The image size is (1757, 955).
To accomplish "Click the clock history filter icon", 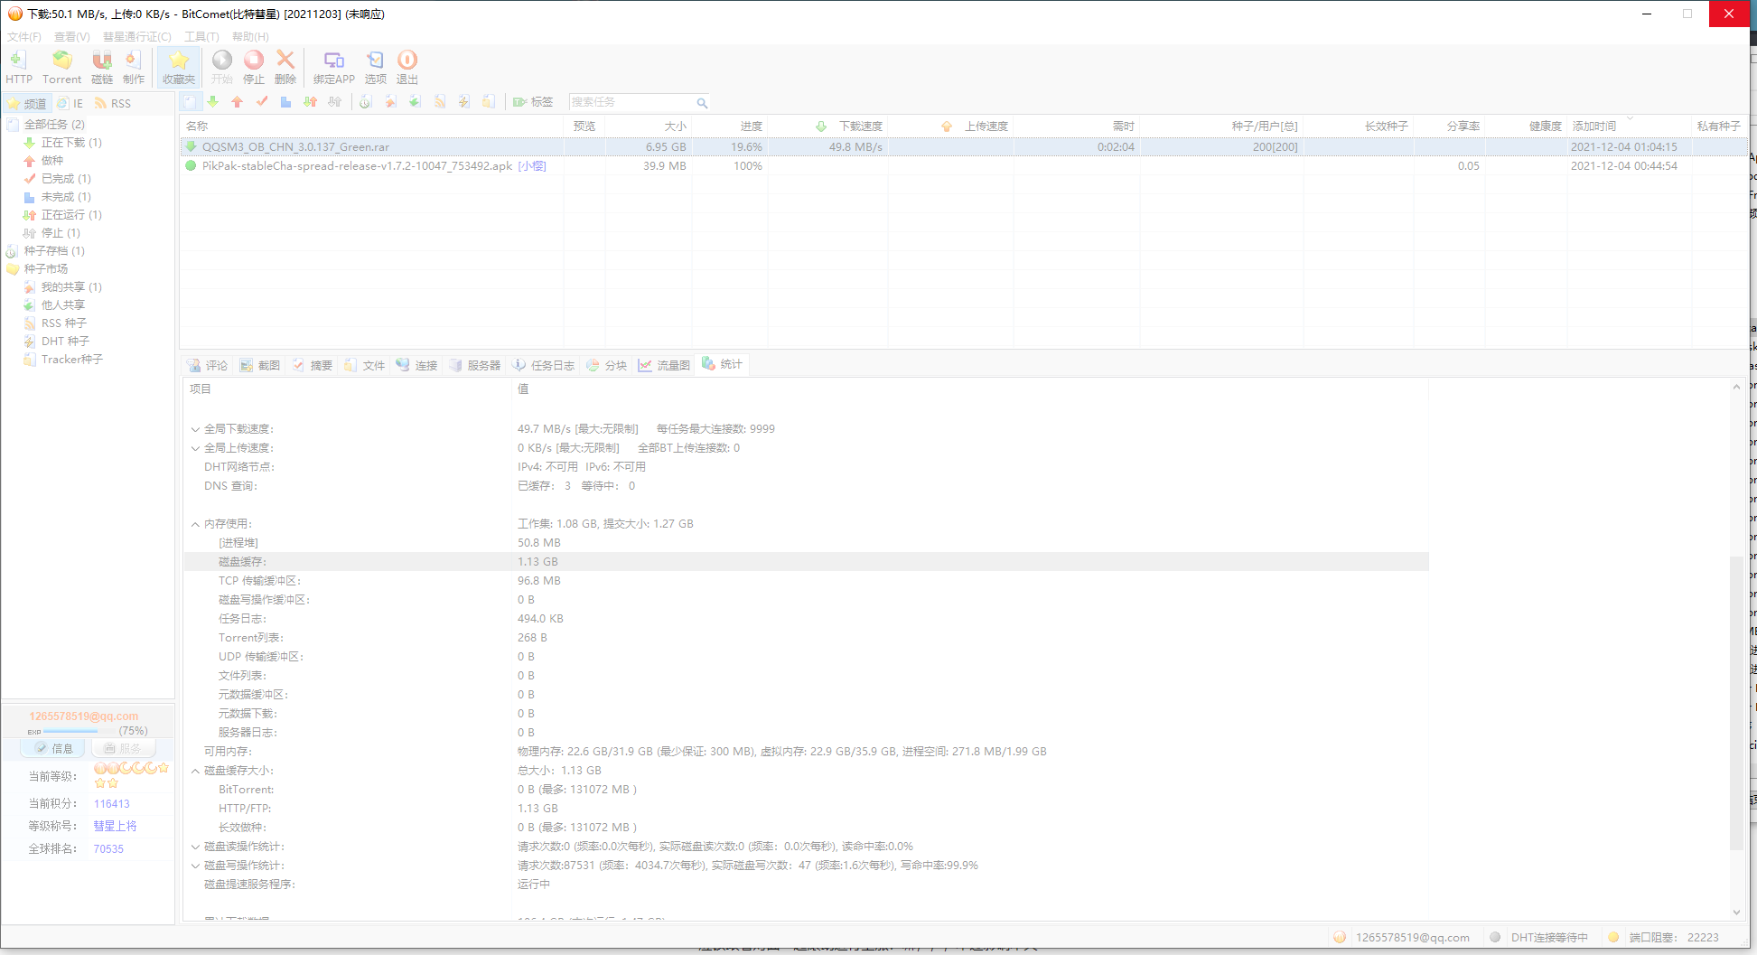I will pos(365,102).
